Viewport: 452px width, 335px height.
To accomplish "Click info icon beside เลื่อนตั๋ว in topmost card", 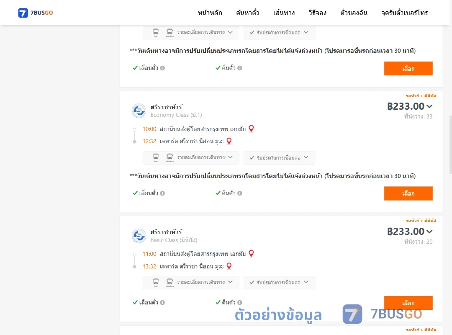I will click(x=162, y=68).
